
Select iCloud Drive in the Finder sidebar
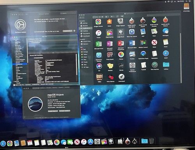[87, 41]
